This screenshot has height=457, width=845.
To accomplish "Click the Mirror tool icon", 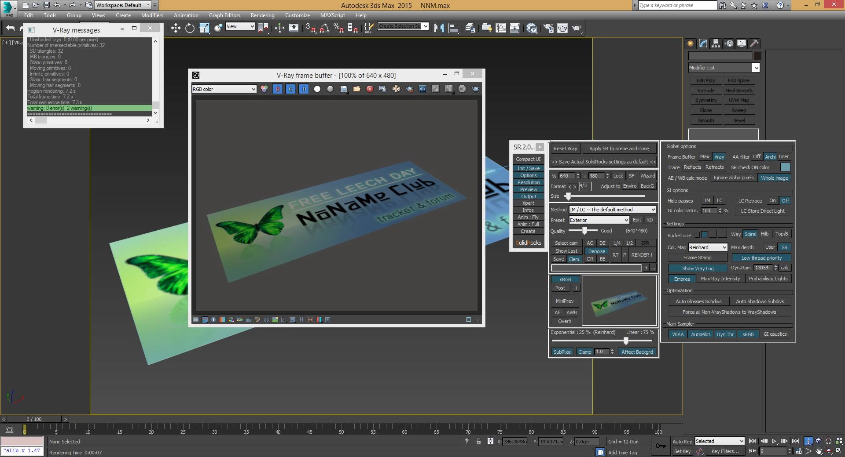I will pos(439,28).
